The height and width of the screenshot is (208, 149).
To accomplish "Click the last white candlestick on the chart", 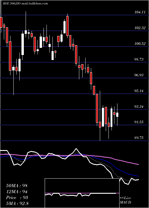I will pos(117,115).
